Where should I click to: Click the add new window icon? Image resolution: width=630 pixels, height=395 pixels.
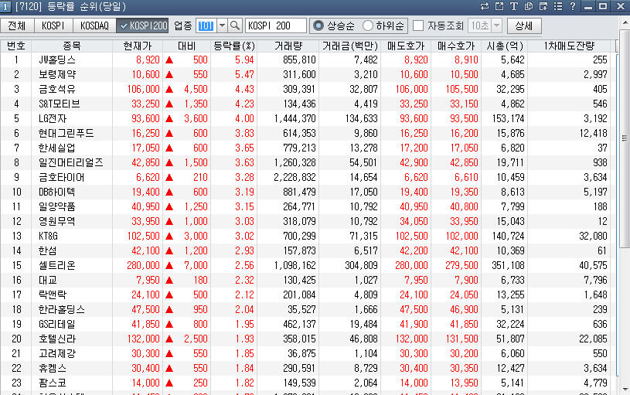(x=543, y=6)
